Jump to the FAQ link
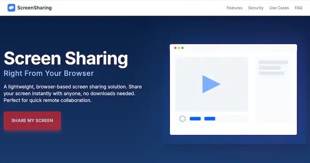 298,8
